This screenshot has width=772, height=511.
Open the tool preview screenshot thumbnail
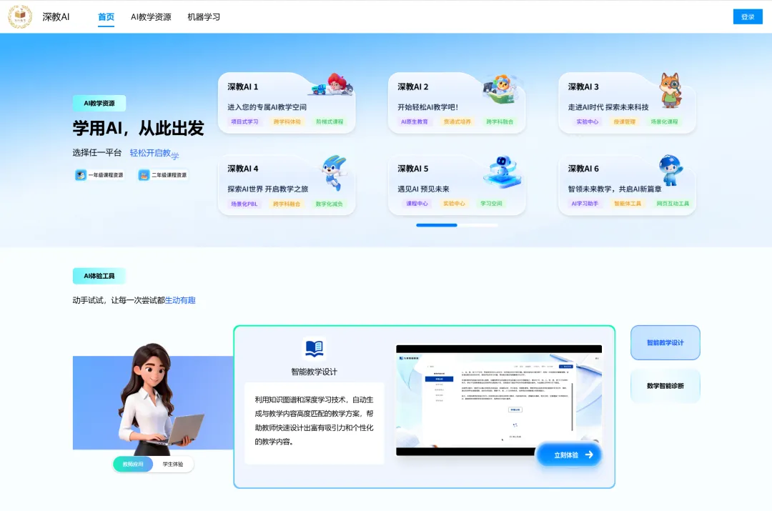coord(499,400)
